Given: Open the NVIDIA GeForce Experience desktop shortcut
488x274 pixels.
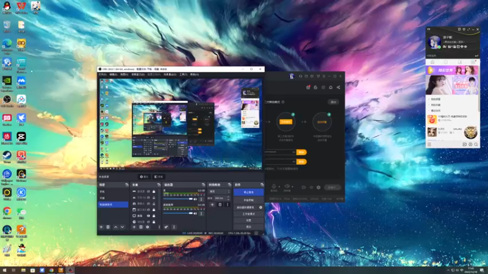Looking at the screenshot, I should [x=7, y=83].
